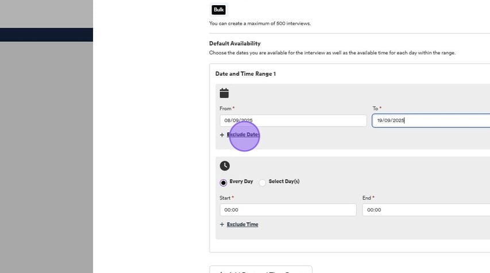Click the plus icon beside Exclude Time

tap(222, 225)
